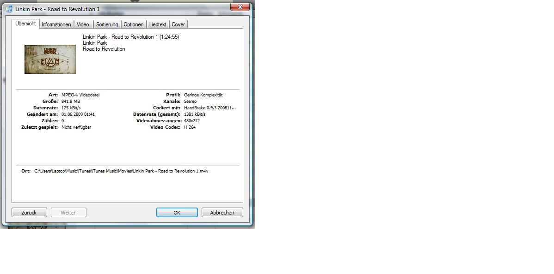Screen dimensions: 554x274
Task: Click the Profil value Geringe Komplexität
Action: (x=203, y=95)
